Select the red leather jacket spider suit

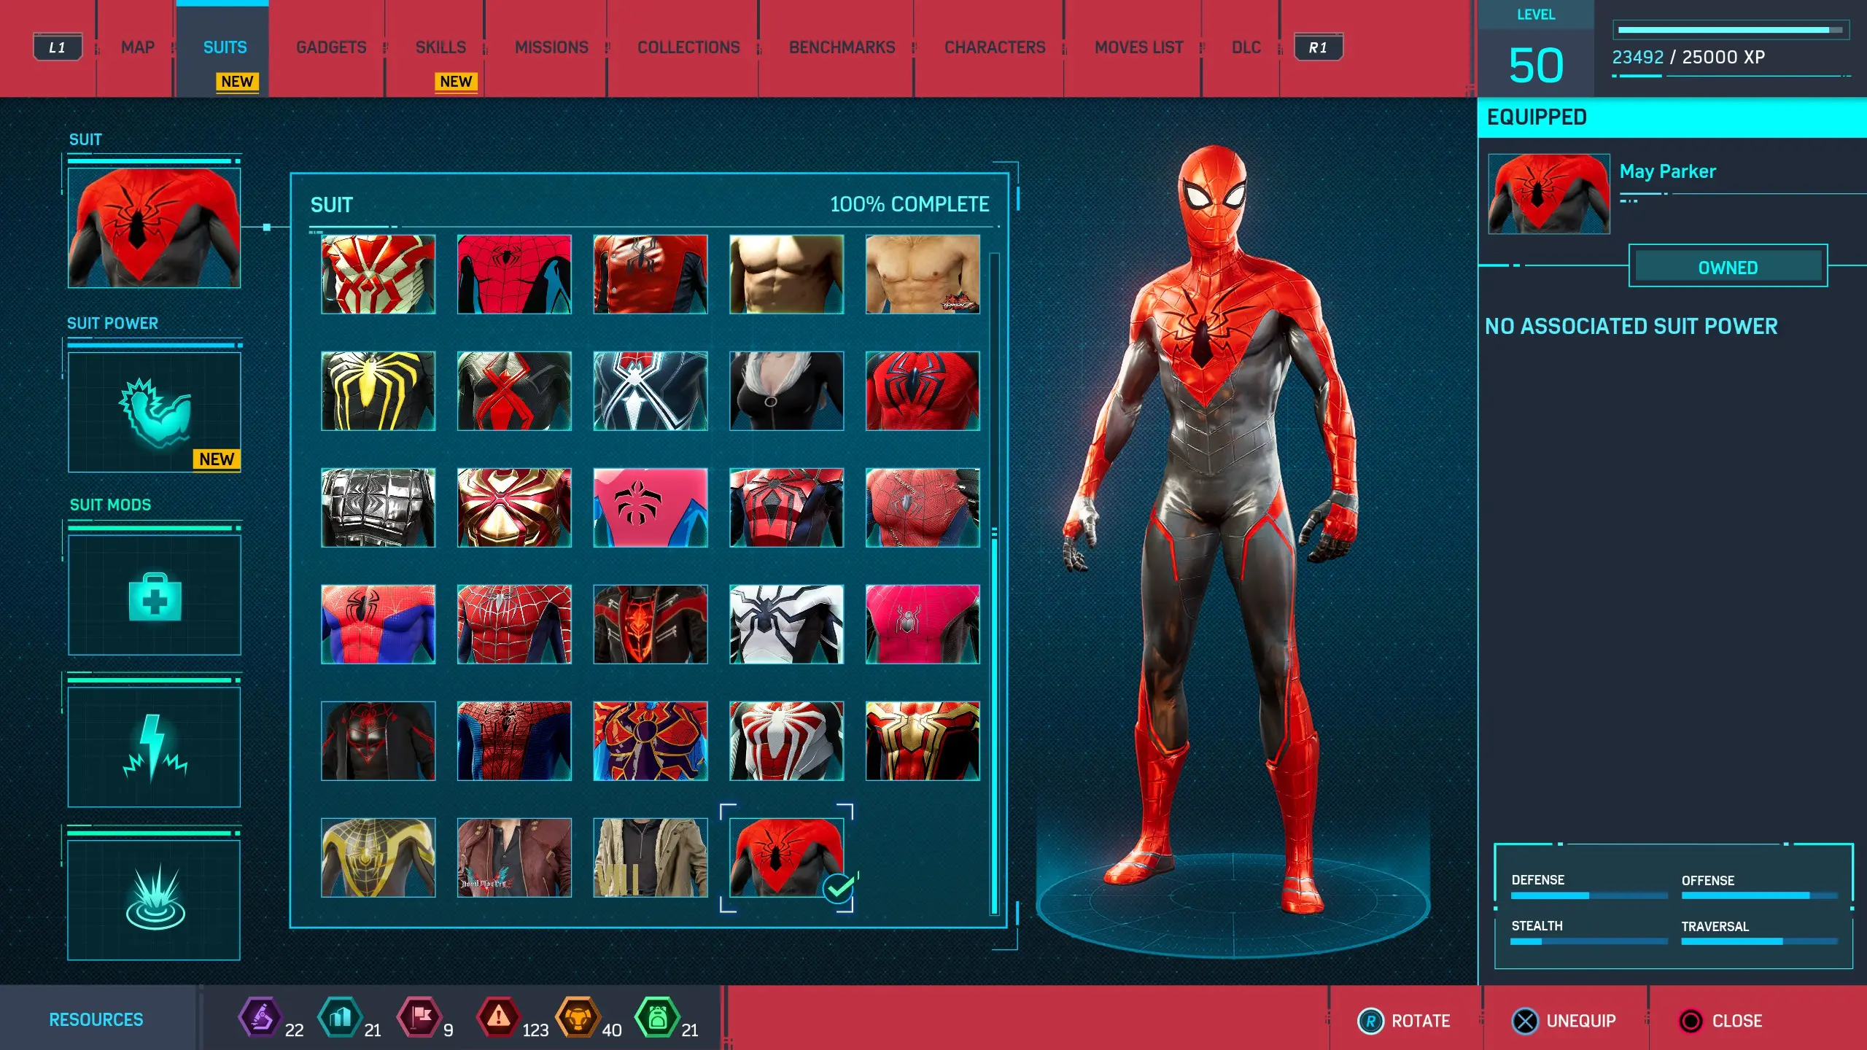click(x=651, y=274)
